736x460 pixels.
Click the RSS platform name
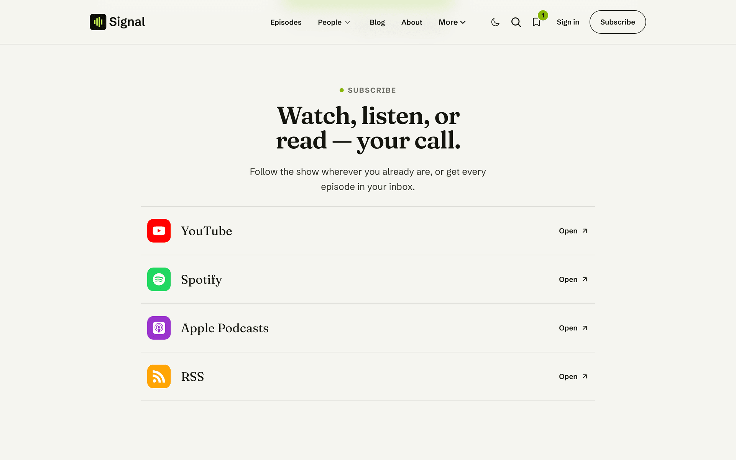192,376
